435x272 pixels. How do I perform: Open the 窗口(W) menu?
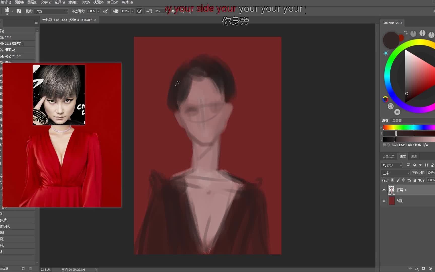pos(113,2)
